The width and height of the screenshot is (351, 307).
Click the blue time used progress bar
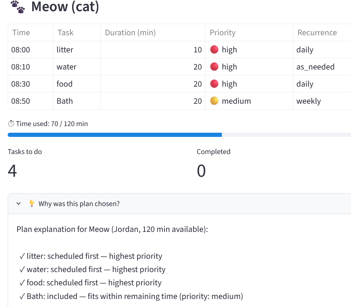pyautogui.click(x=115, y=135)
